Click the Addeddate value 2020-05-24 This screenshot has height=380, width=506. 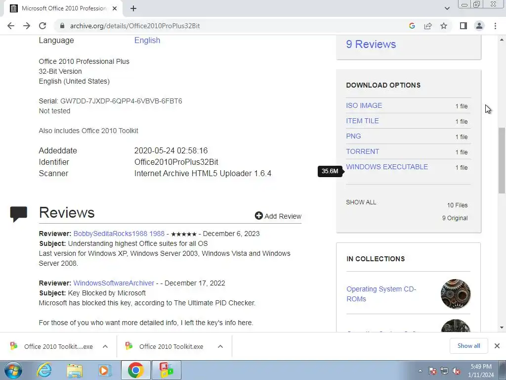point(170,150)
